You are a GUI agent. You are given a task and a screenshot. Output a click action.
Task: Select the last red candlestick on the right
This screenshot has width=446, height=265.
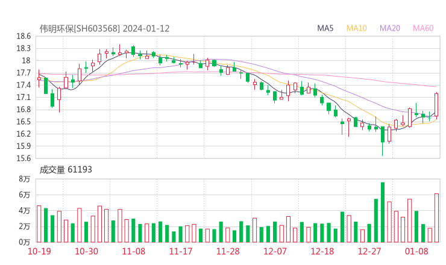436,105
